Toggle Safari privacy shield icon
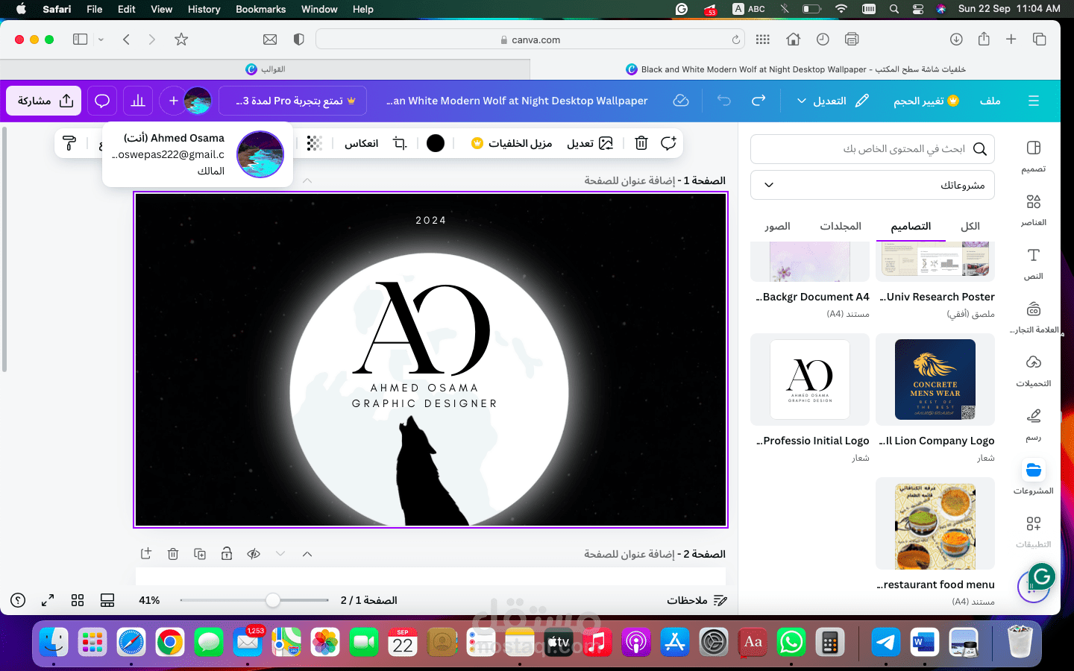 point(299,40)
